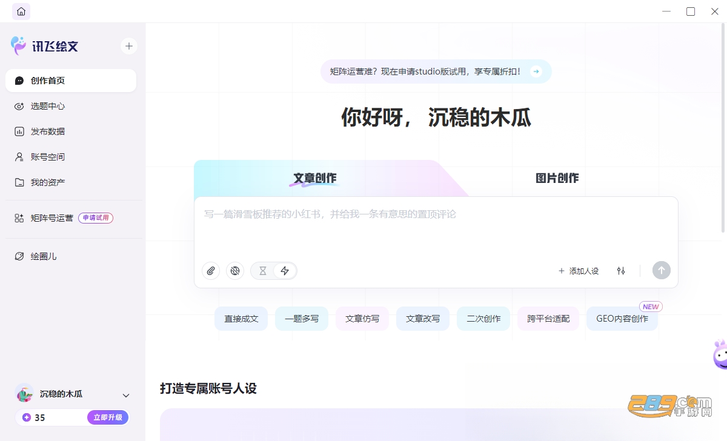
Task: Click the 立即升级 button
Action: [108, 417]
